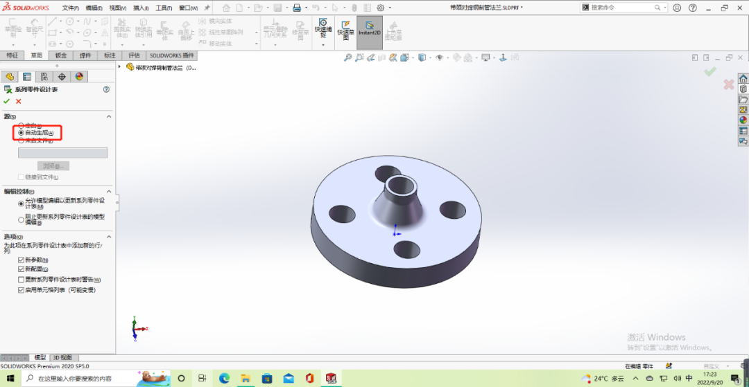
Task: Select 允许模型编辑以更新系列零件设计表 radio
Action: click(x=21, y=204)
